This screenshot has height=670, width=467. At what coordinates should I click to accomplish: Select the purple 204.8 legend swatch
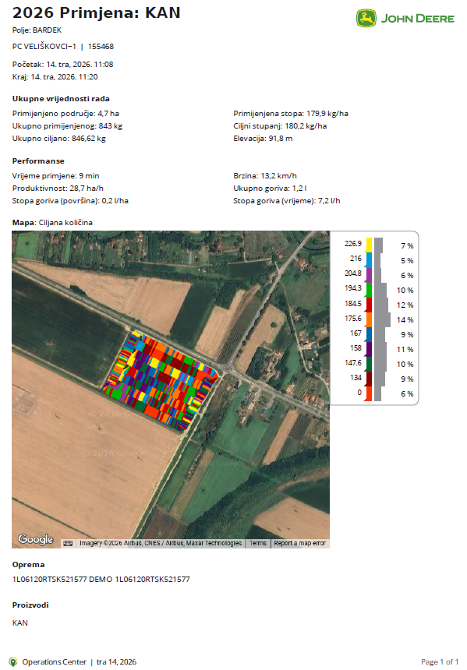point(369,275)
